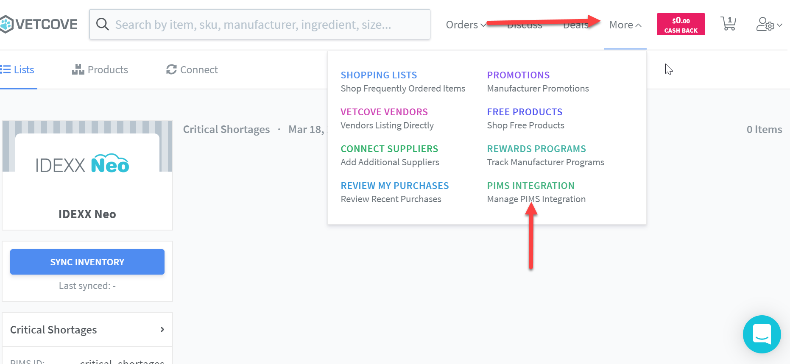Viewport: 790px width, 364px height.
Task: Click 'Review Recent Purchases' text
Action: (391, 199)
